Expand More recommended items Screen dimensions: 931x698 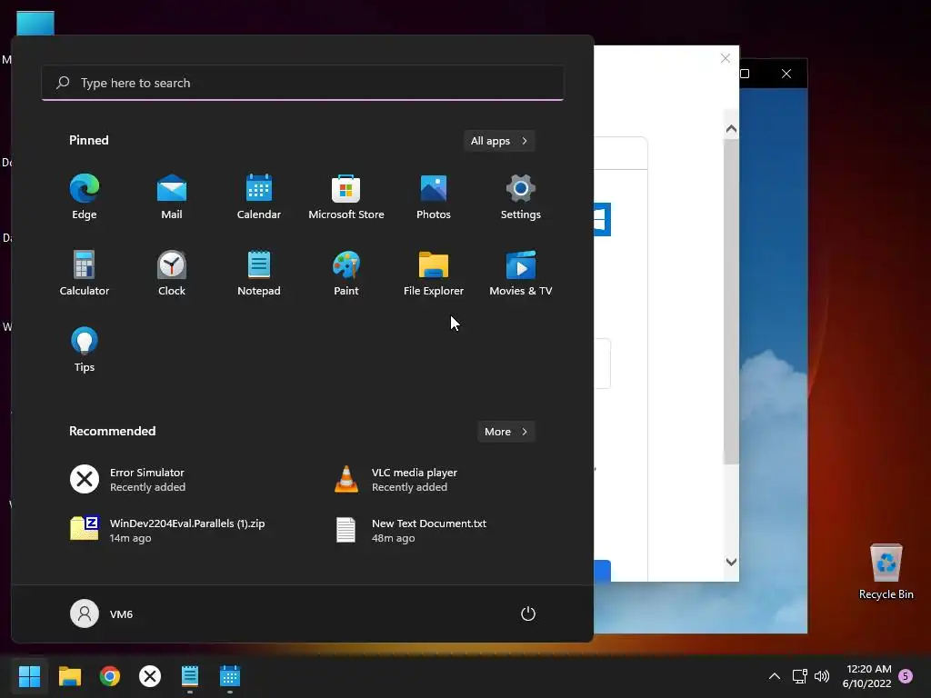coord(506,432)
